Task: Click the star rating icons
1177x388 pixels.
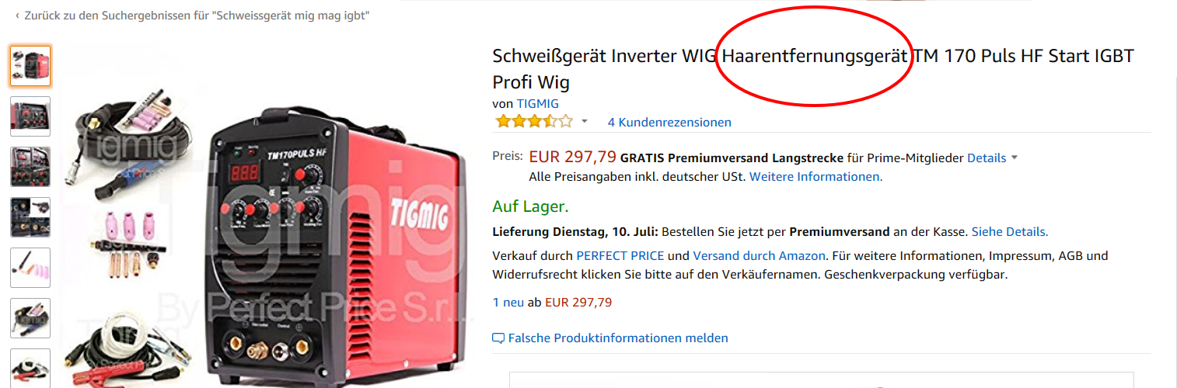Action: pos(534,121)
